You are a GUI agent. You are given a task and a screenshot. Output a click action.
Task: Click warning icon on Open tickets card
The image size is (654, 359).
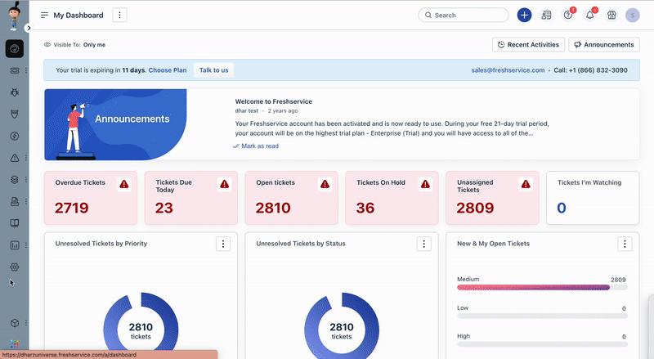(325, 184)
